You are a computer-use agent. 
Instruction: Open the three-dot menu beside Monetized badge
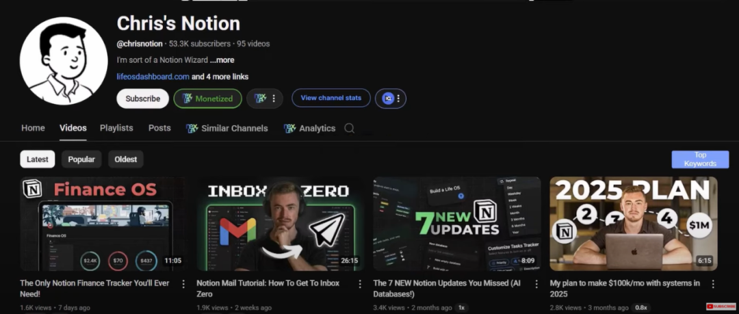274,99
